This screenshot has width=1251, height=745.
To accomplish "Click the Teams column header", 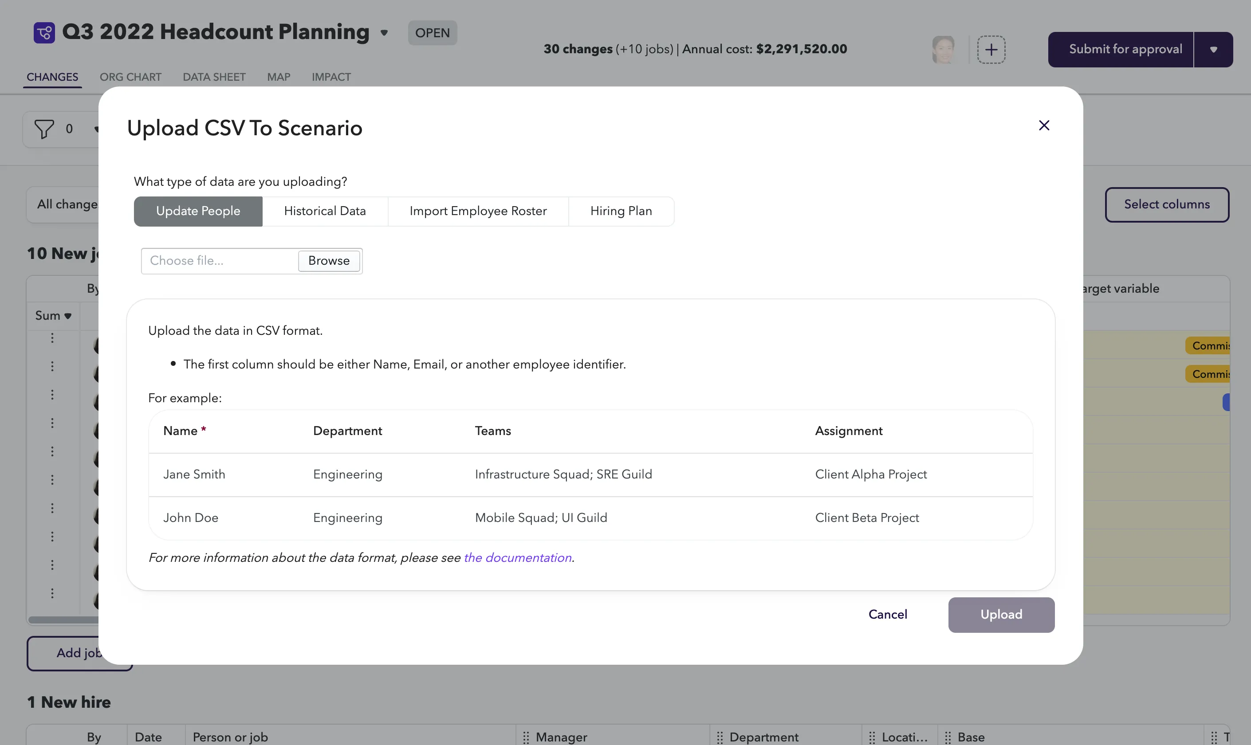I will [x=493, y=431].
